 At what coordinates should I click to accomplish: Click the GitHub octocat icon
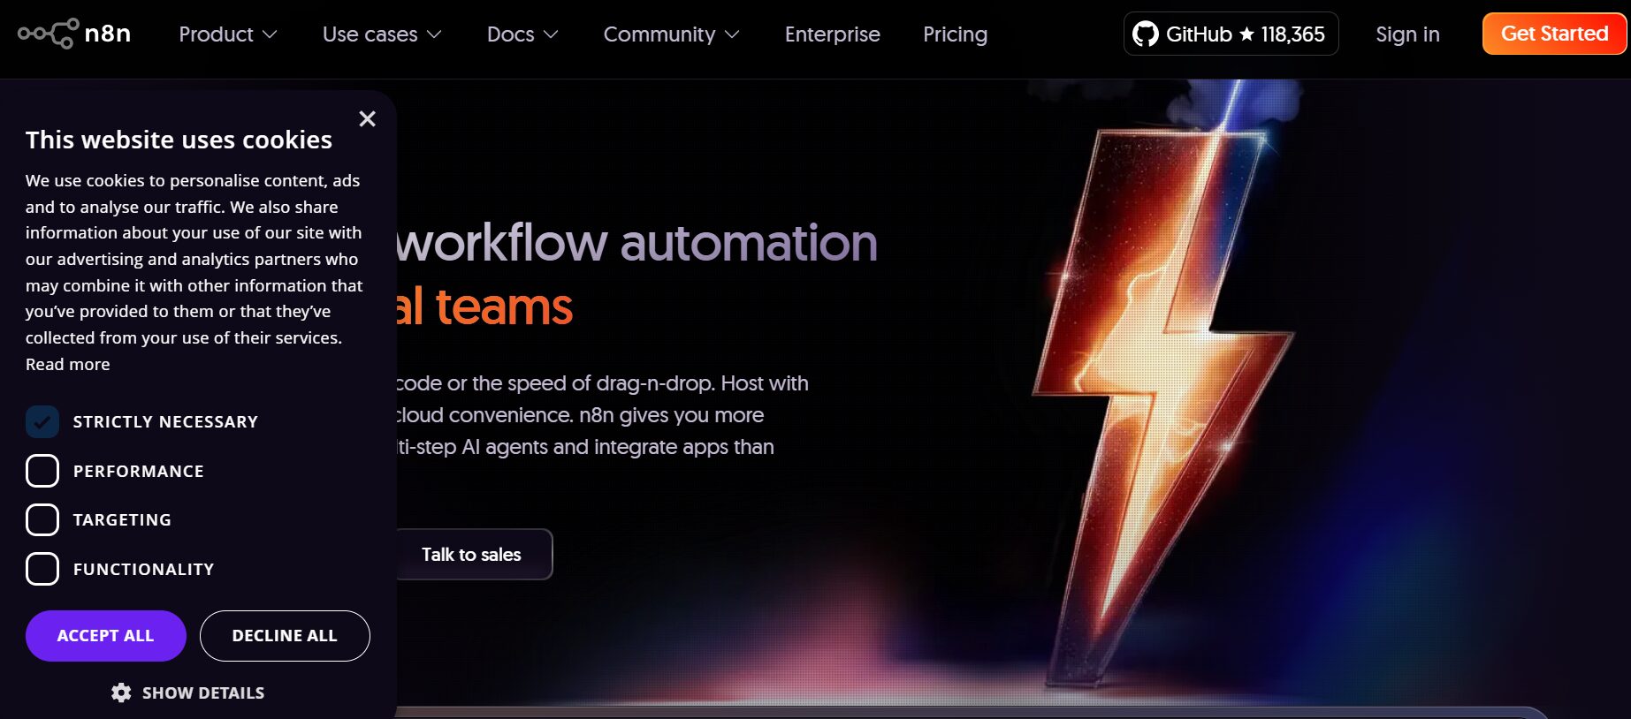[x=1146, y=34]
